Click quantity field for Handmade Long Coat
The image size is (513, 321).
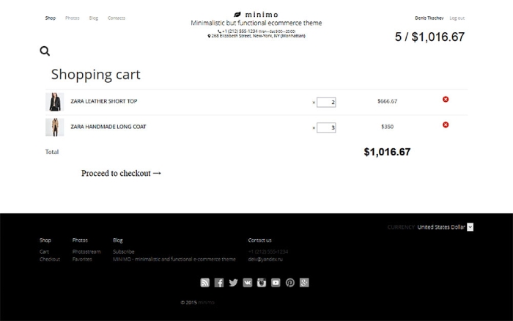[x=326, y=128]
